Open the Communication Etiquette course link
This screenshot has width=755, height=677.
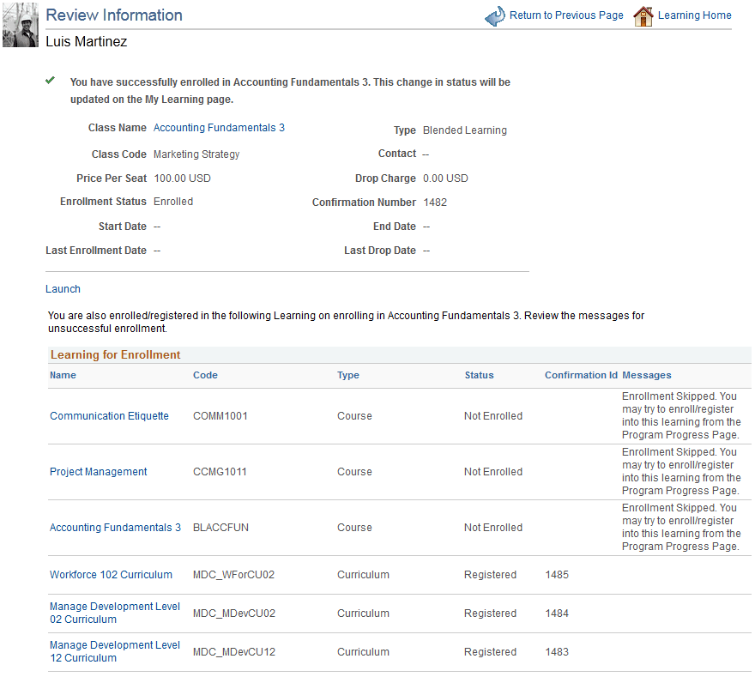coord(109,415)
